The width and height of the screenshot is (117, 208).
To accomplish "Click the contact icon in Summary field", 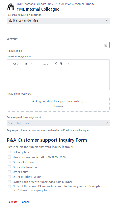I will (x=106, y=45).
